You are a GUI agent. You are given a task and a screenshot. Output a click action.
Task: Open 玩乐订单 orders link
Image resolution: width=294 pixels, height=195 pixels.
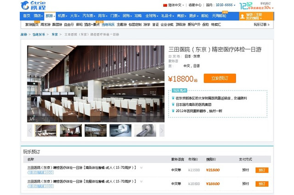(261, 24)
